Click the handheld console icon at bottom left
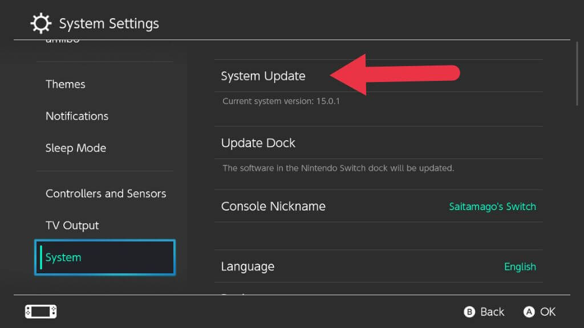This screenshot has width=584, height=328. [40, 311]
